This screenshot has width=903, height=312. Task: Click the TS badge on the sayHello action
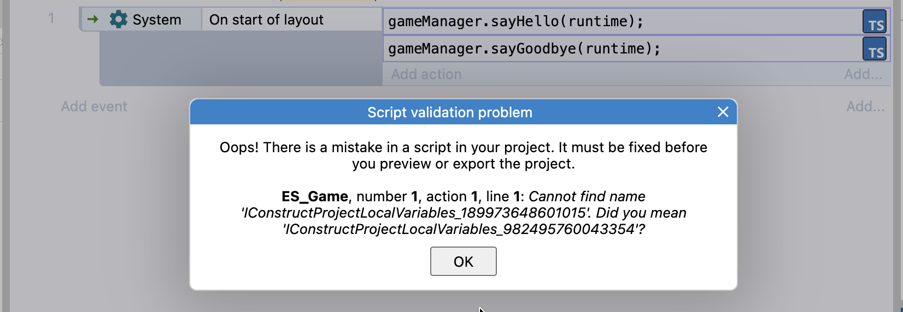pyautogui.click(x=875, y=23)
